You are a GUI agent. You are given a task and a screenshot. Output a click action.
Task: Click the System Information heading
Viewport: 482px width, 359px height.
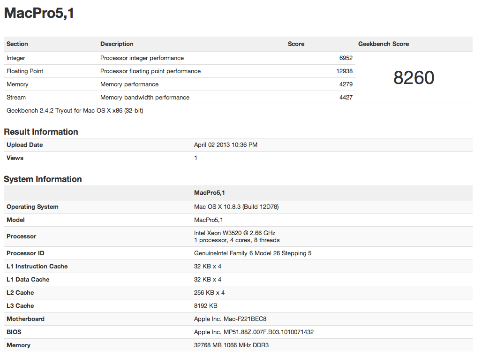pyautogui.click(x=43, y=179)
